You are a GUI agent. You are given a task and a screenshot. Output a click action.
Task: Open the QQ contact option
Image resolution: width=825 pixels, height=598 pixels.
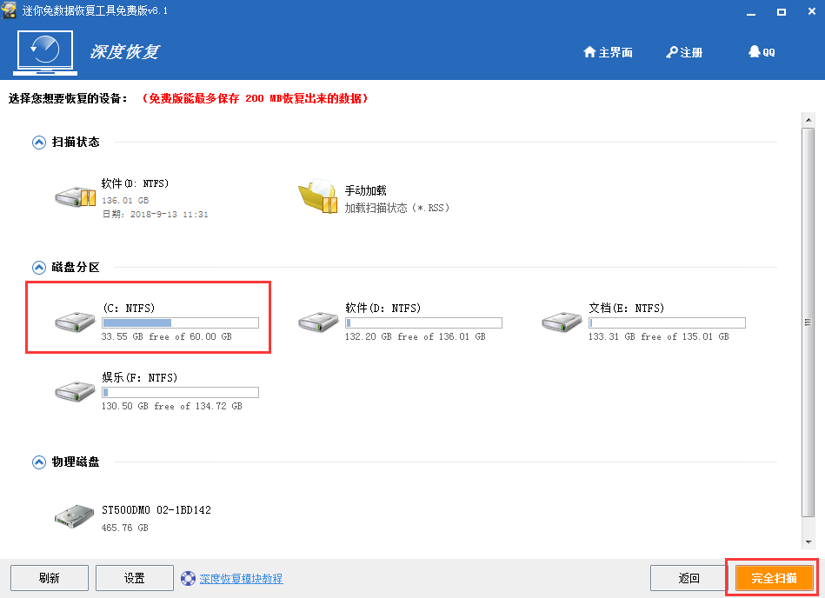pos(762,52)
